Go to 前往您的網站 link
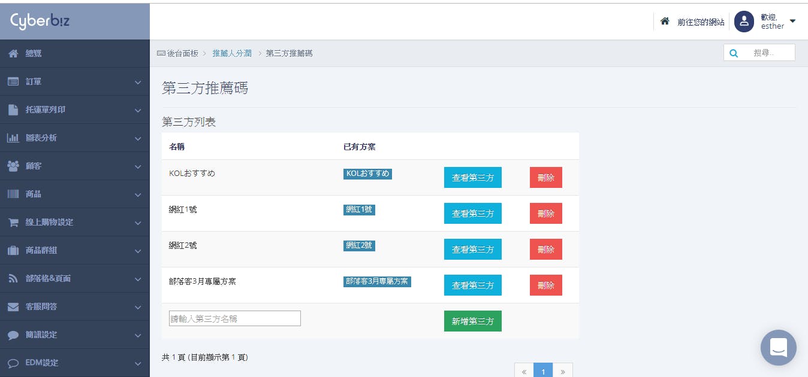Viewport: 808px width, 377px height. 701,22
